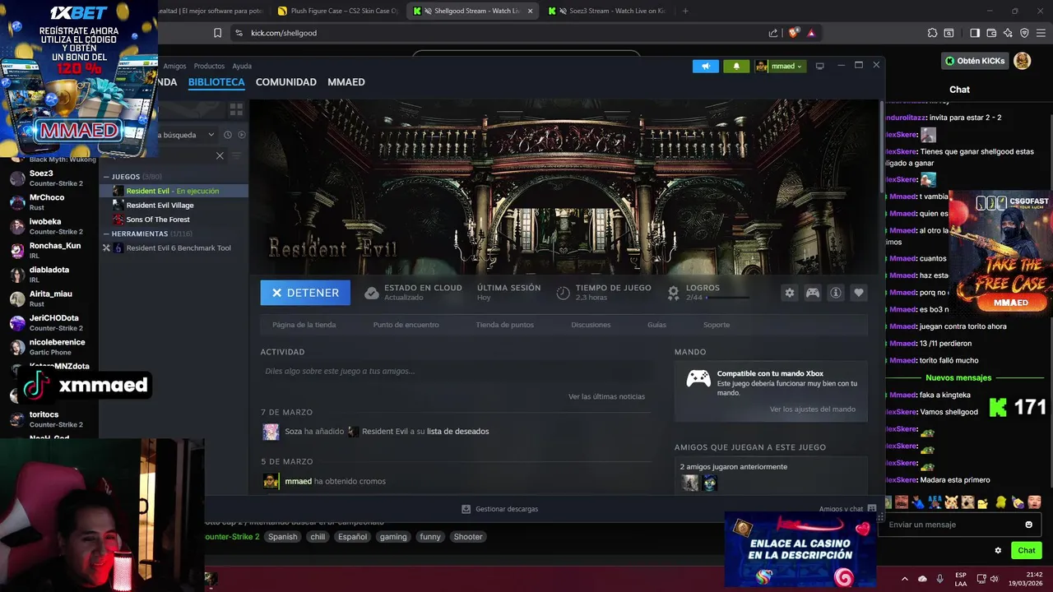
Task: Collapse the HERRAMIENTAS category
Action: 106,234
